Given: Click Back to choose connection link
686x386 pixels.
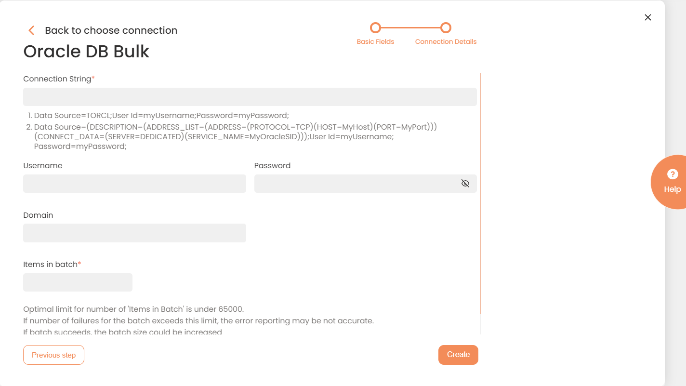Looking at the screenshot, I should tap(111, 30).
